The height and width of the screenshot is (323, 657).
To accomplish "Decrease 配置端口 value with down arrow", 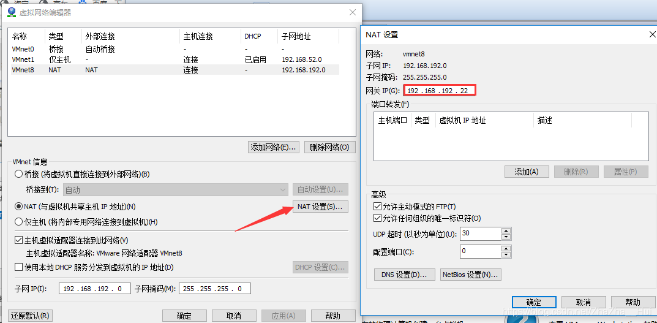I will tap(506, 254).
